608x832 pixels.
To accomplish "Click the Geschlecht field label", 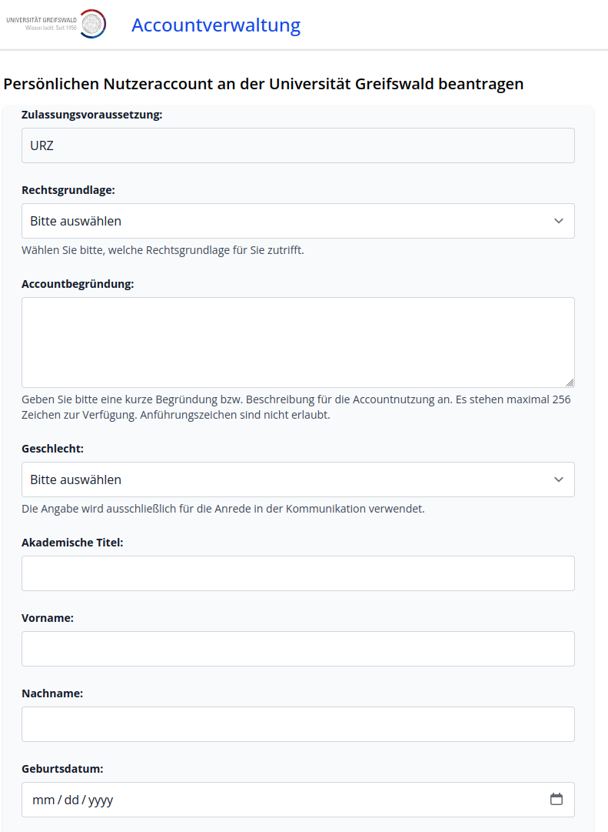I will (53, 449).
